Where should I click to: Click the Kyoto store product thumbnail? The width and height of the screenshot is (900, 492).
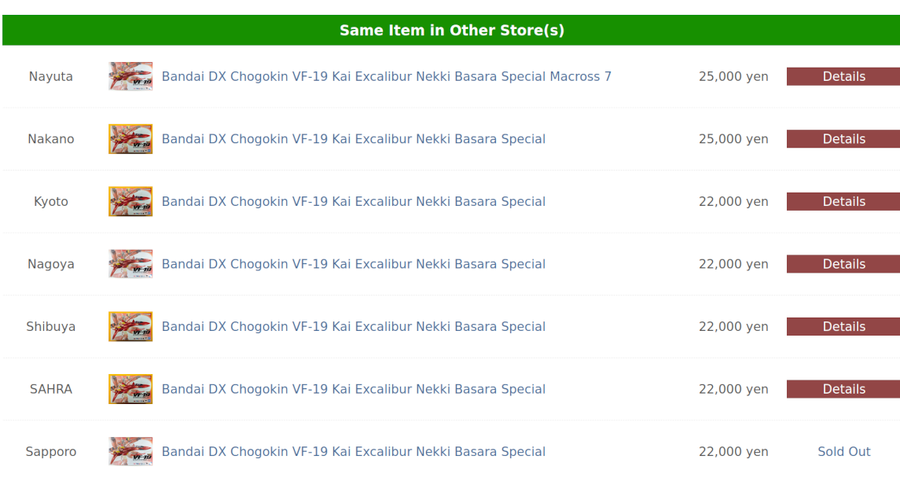tap(130, 202)
